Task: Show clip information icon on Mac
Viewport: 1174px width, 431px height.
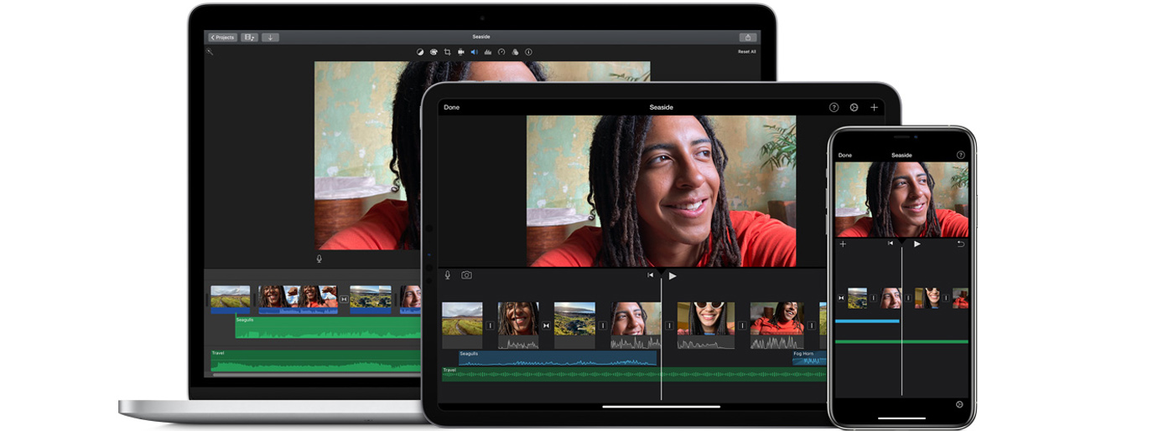Action: [x=528, y=52]
